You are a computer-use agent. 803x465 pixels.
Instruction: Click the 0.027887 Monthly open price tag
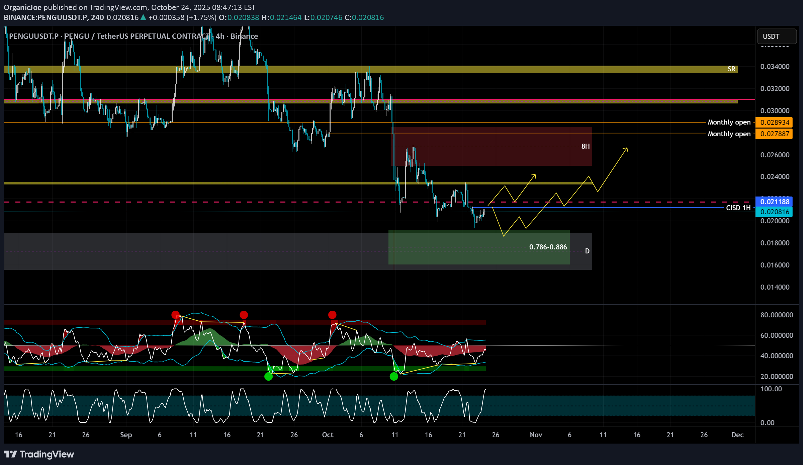pyautogui.click(x=774, y=134)
